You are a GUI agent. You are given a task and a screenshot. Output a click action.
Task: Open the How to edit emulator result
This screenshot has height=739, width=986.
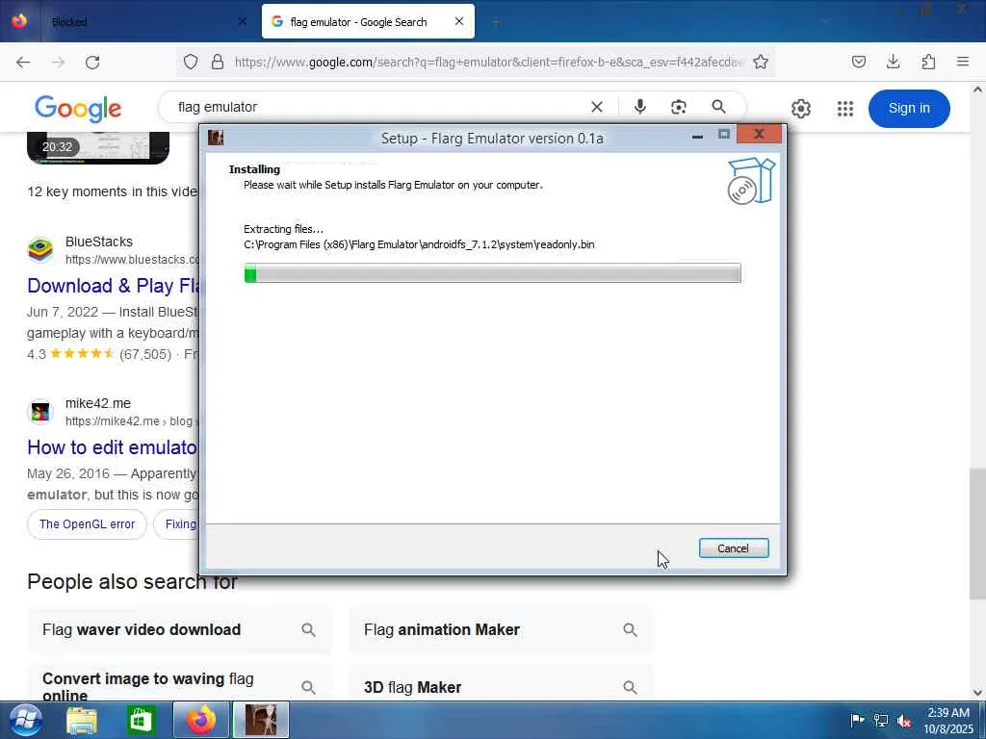[x=112, y=447]
